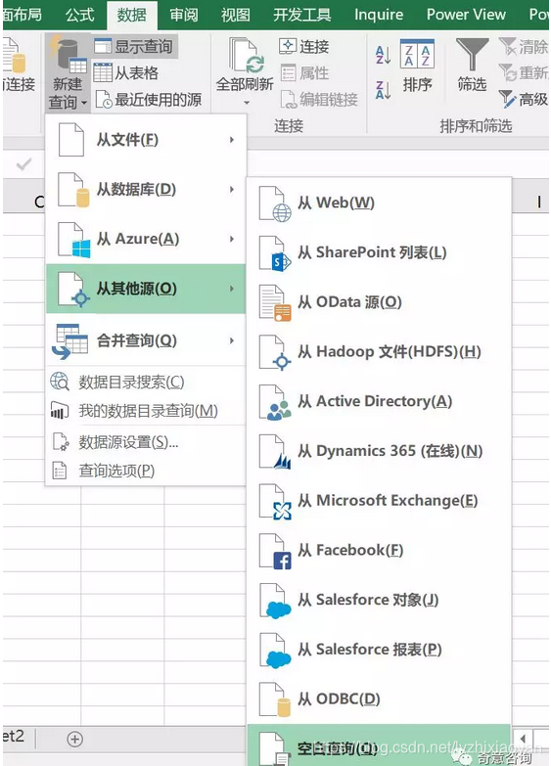Image resolution: width=551 pixels, height=766 pixels.
Task: Choose From Hadoop File (HDFS) icon
Action: 274,352
